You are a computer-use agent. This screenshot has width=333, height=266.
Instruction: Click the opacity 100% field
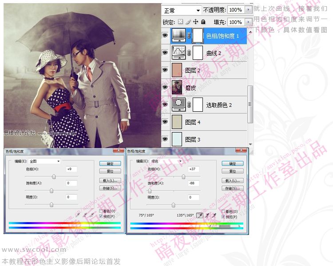click(236, 10)
